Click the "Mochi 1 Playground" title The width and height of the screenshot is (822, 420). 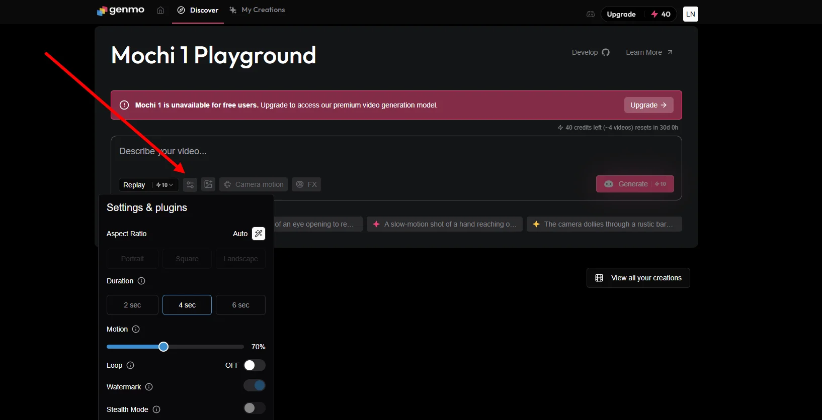pos(214,55)
